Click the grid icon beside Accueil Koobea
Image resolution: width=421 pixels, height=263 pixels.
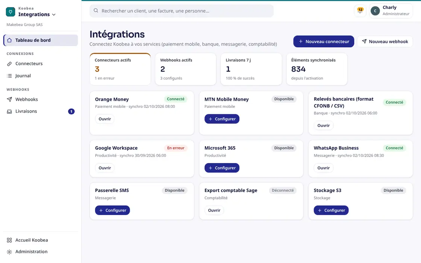[x=9, y=240]
